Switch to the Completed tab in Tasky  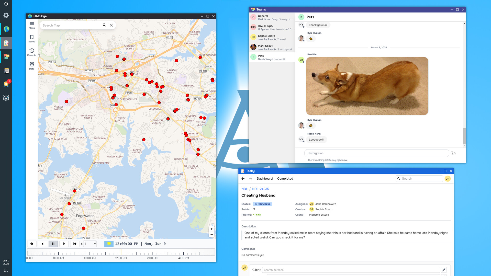pos(285,179)
